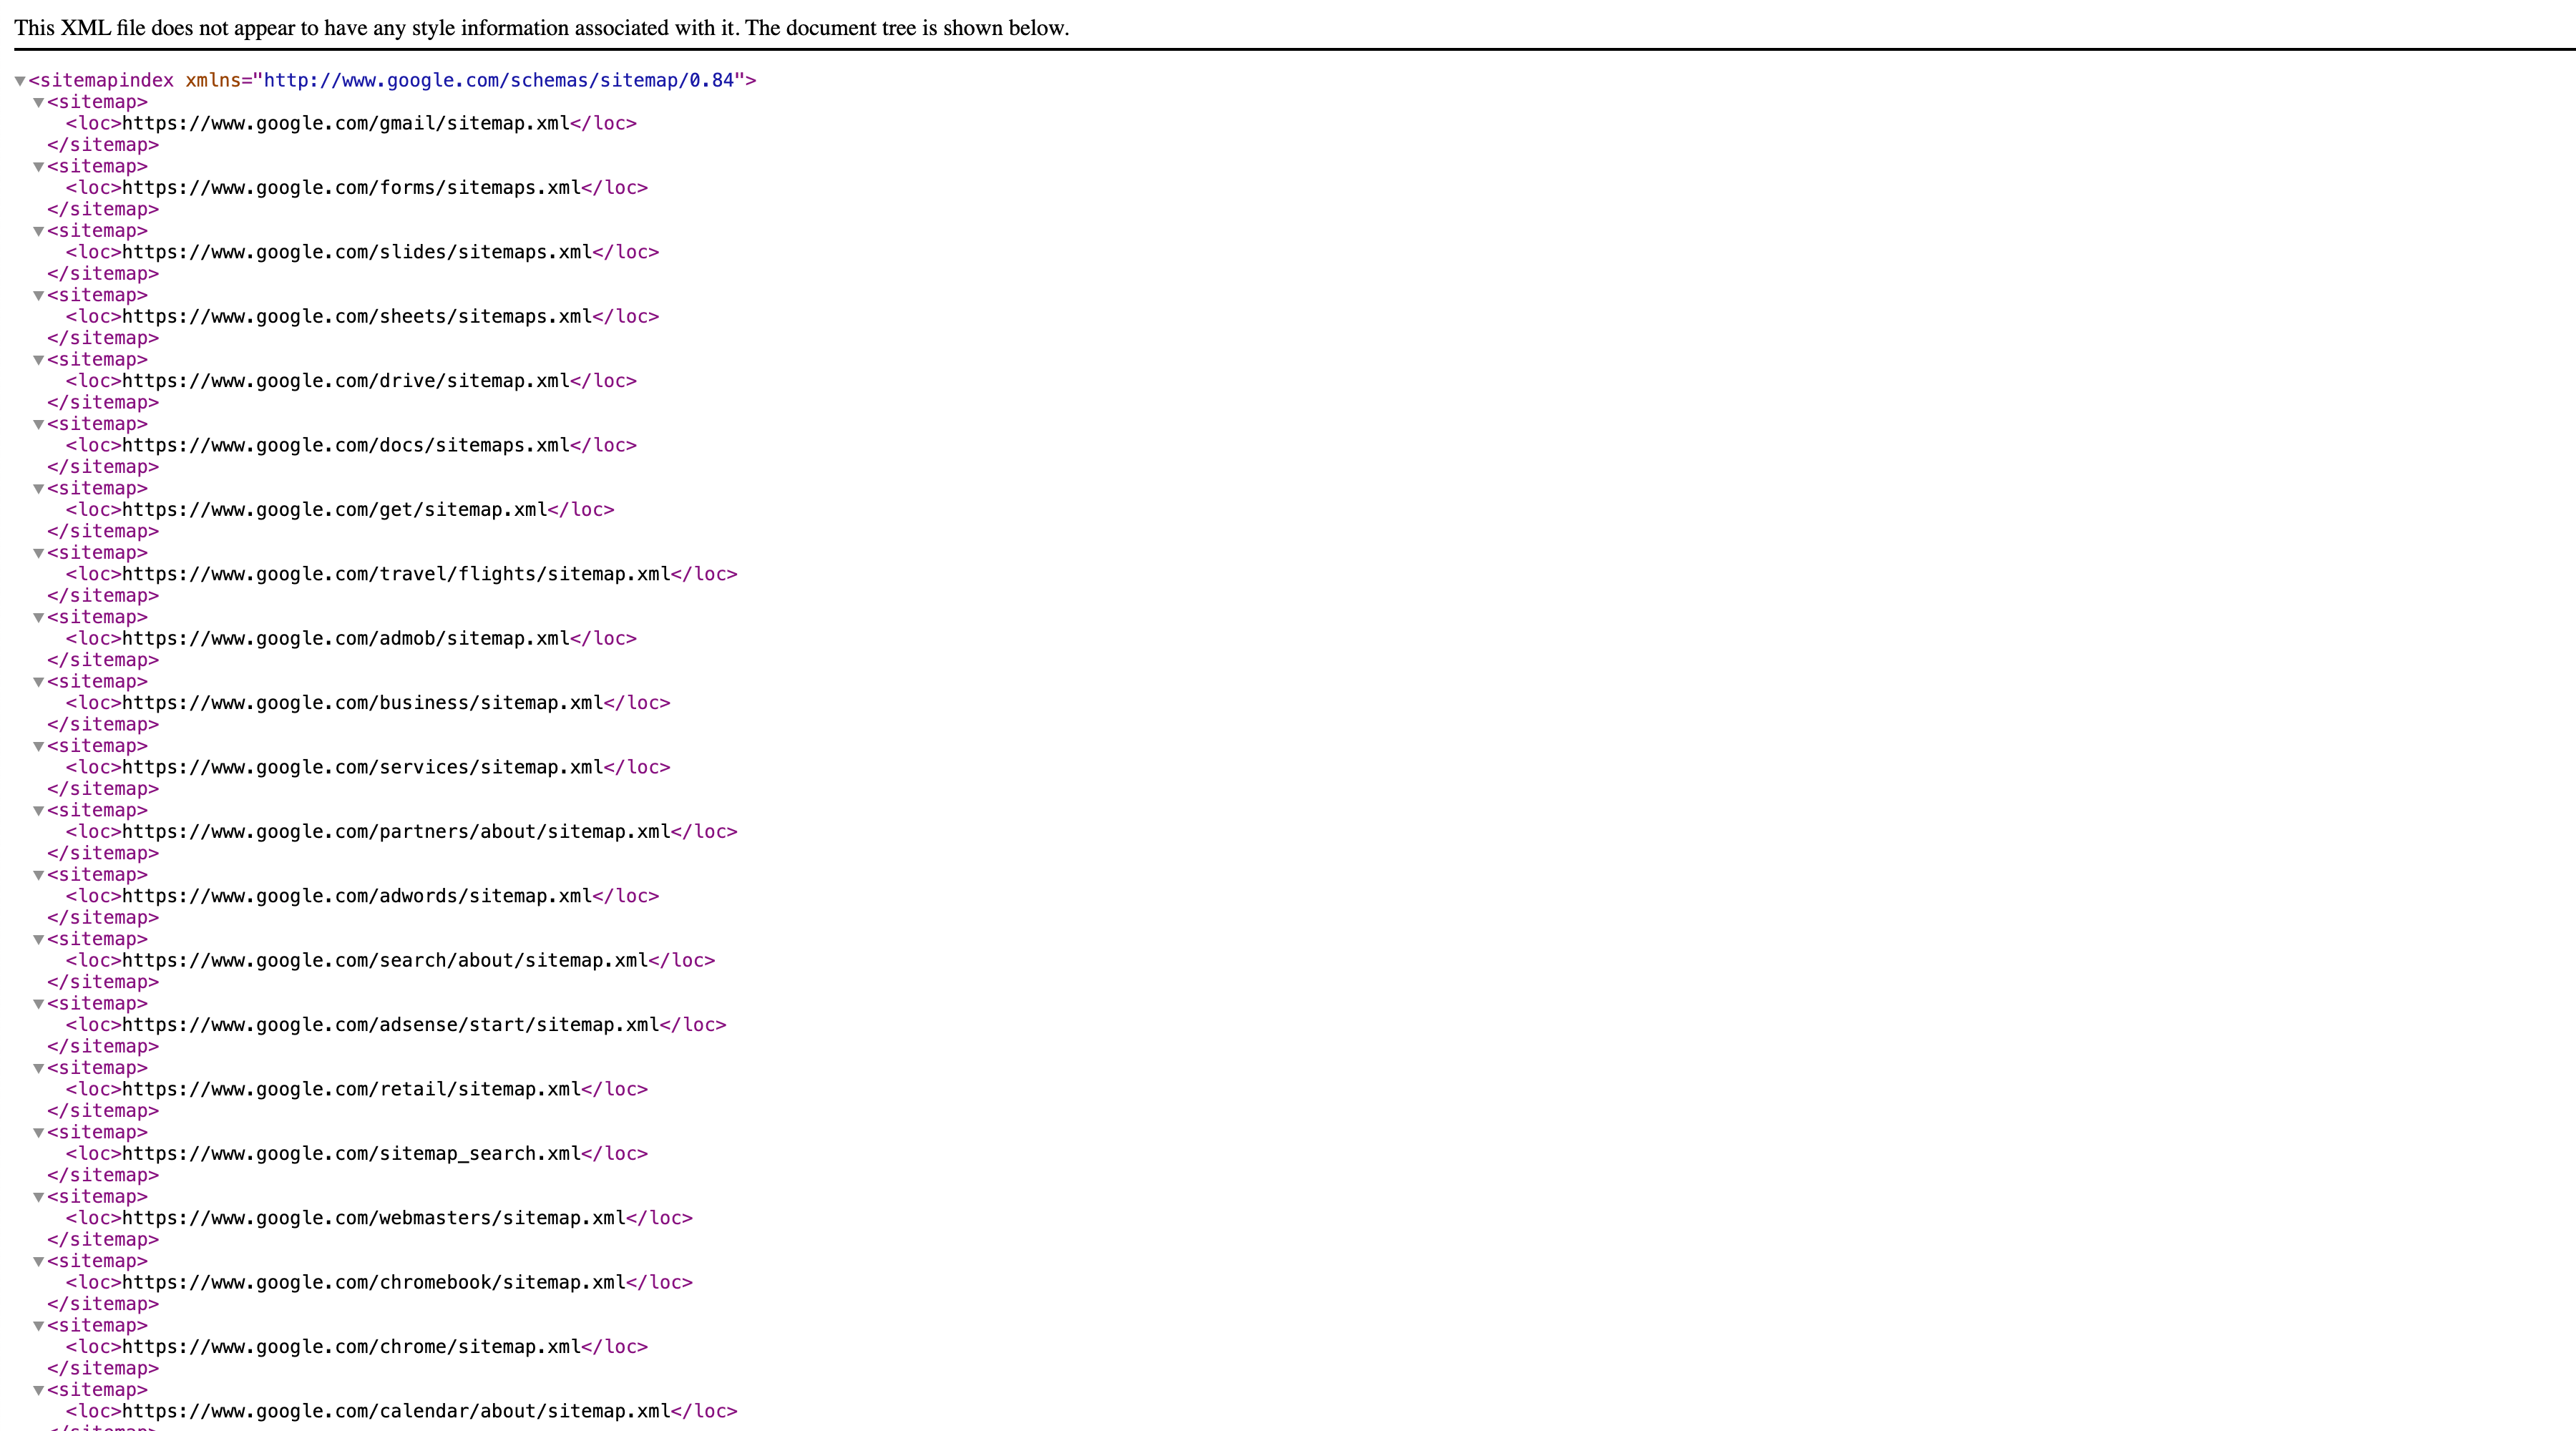Collapse the sitemap node above adsense/start URL
The width and height of the screenshot is (2576, 1431).
tap(39, 1004)
